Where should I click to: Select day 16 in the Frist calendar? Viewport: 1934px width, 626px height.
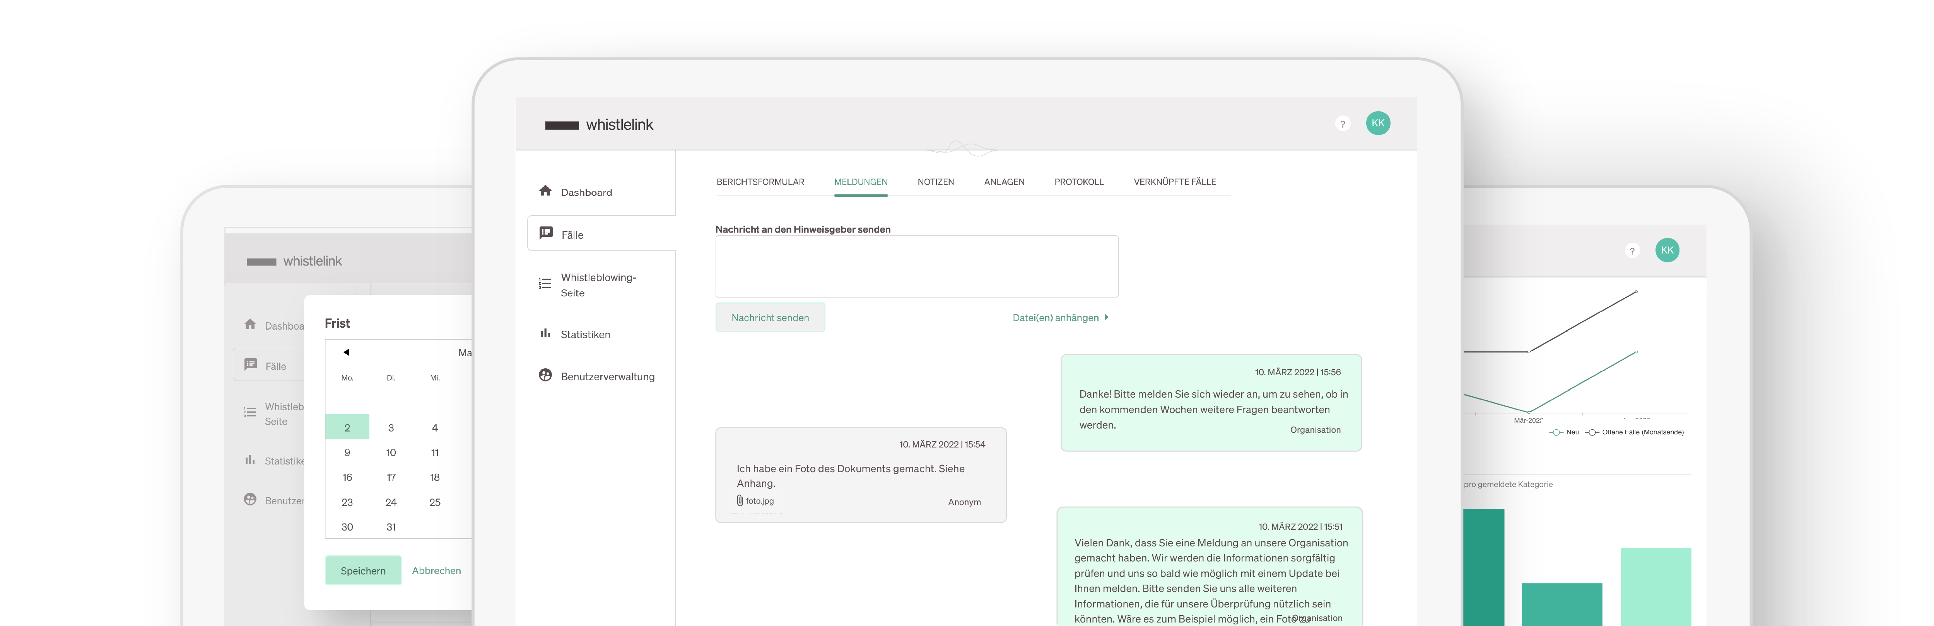click(347, 477)
